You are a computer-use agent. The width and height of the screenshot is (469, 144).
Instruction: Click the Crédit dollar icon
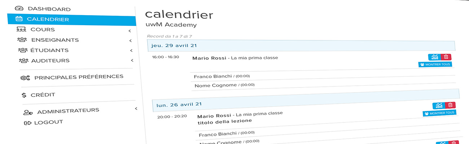coord(24,95)
